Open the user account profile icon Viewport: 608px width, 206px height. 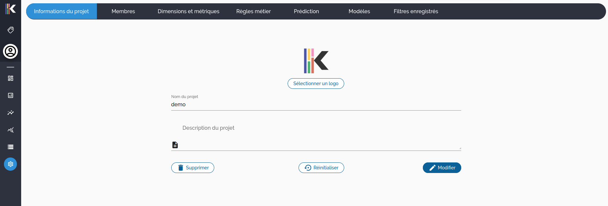[11, 51]
